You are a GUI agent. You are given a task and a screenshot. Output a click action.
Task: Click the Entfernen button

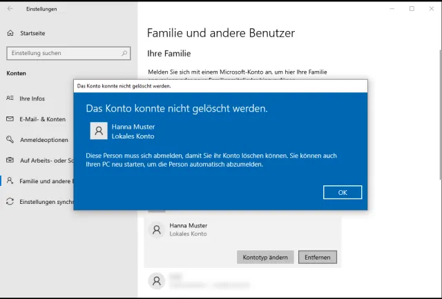[318, 257]
